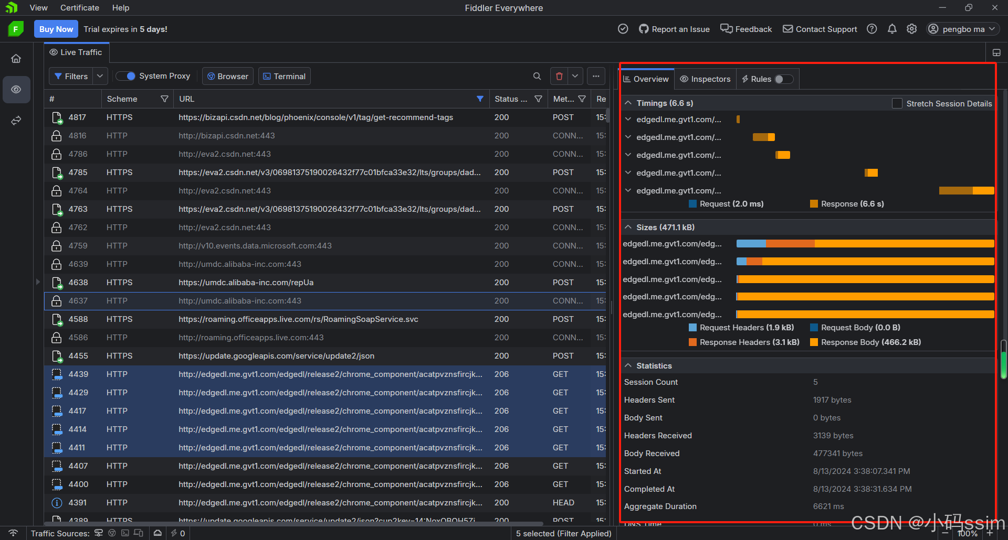Open the Compose view in the sidebar
This screenshot has width=1008, height=540.
click(x=16, y=121)
